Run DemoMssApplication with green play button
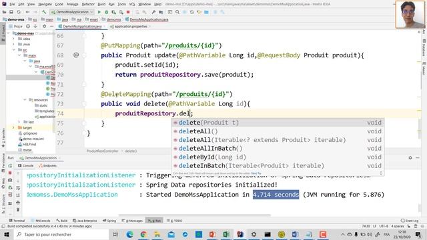The width and height of the screenshot is (427, 240). (99, 12)
